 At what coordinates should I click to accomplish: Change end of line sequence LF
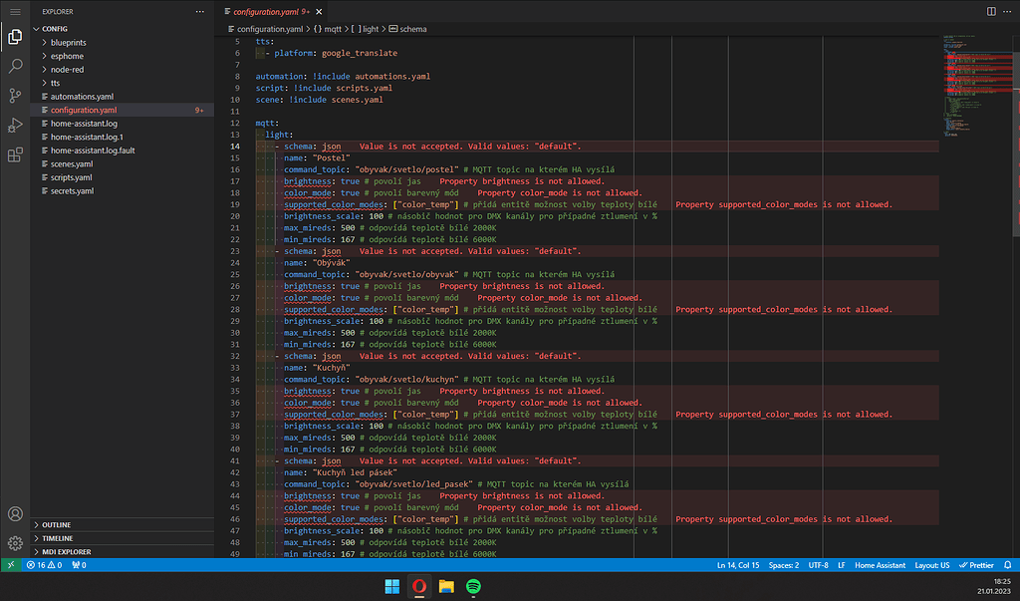tap(841, 565)
